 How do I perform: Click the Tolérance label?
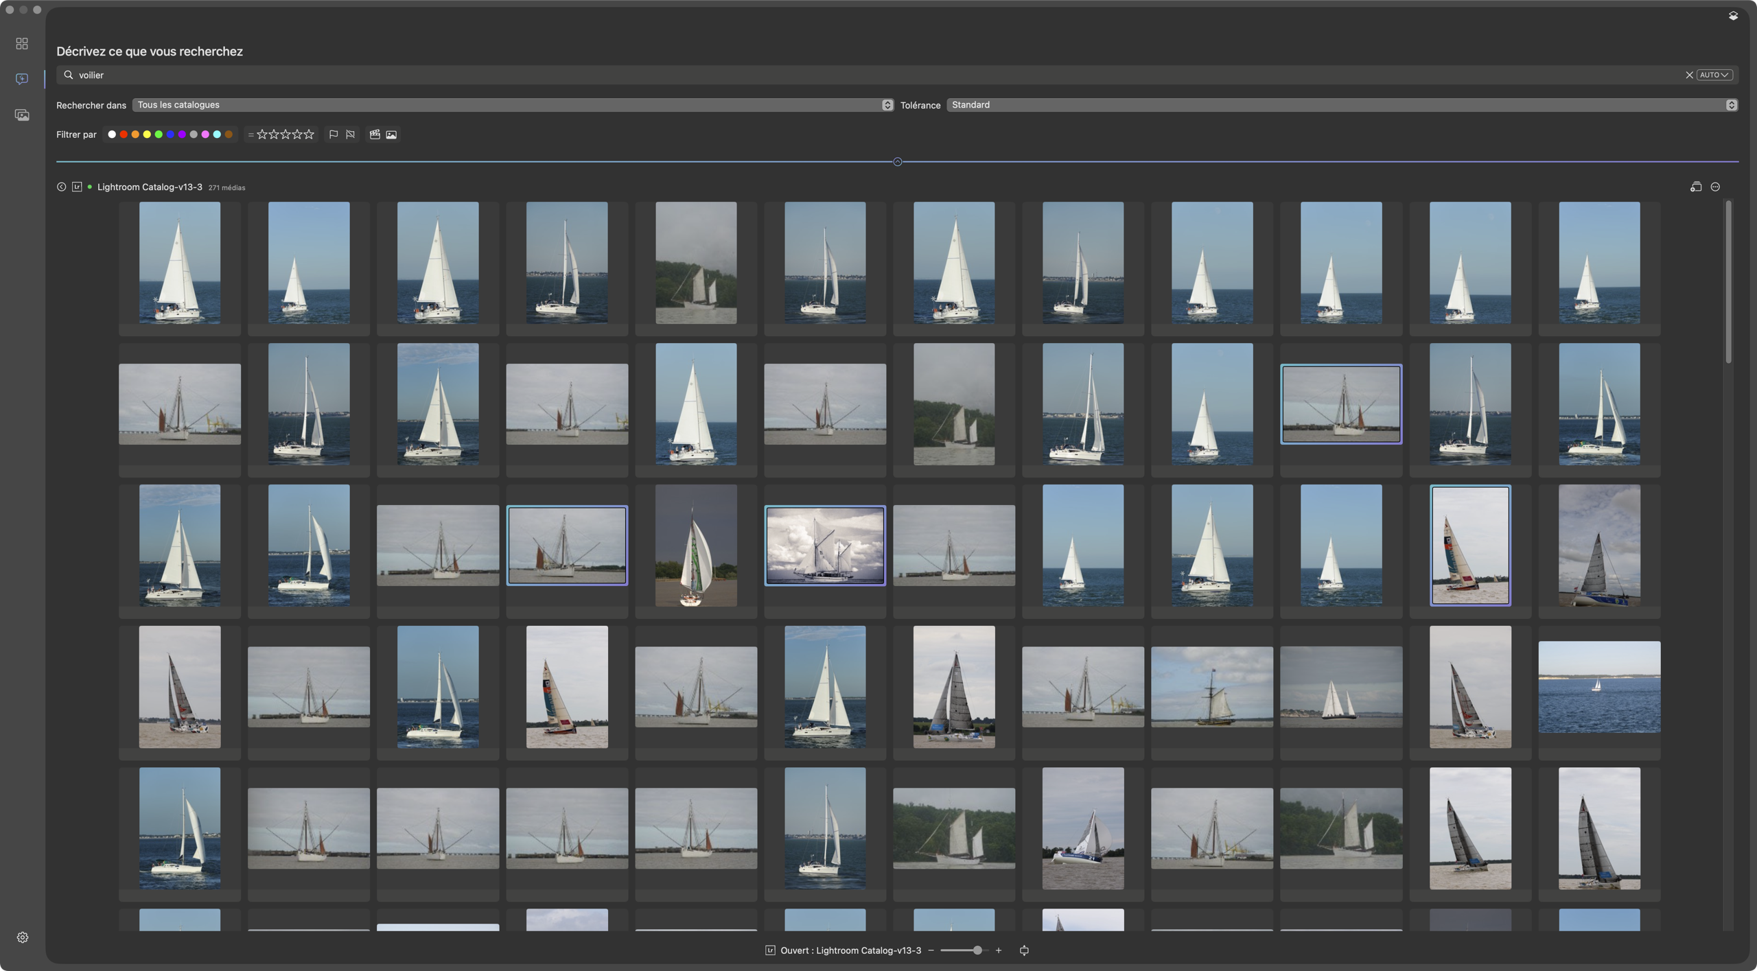(x=920, y=105)
